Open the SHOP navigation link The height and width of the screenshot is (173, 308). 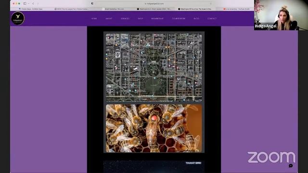click(x=140, y=19)
